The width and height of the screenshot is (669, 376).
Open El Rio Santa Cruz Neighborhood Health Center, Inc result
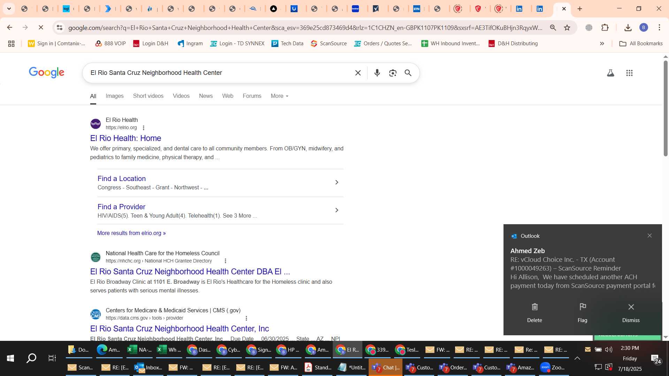179,329
